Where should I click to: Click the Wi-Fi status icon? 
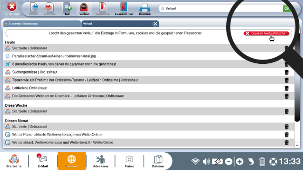click(x=195, y=161)
